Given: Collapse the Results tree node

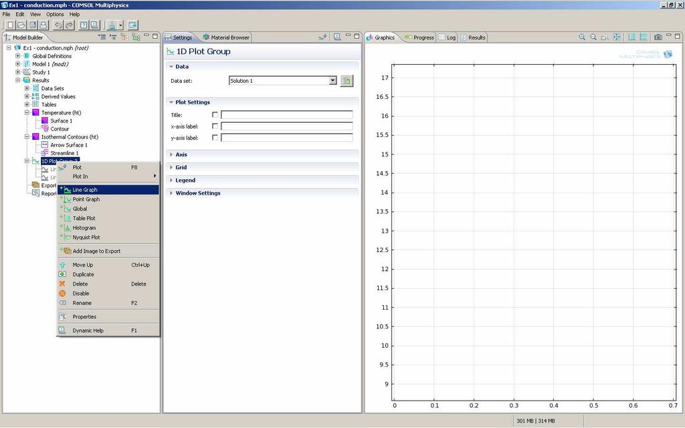Looking at the screenshot, I should (x=18, y=80).
